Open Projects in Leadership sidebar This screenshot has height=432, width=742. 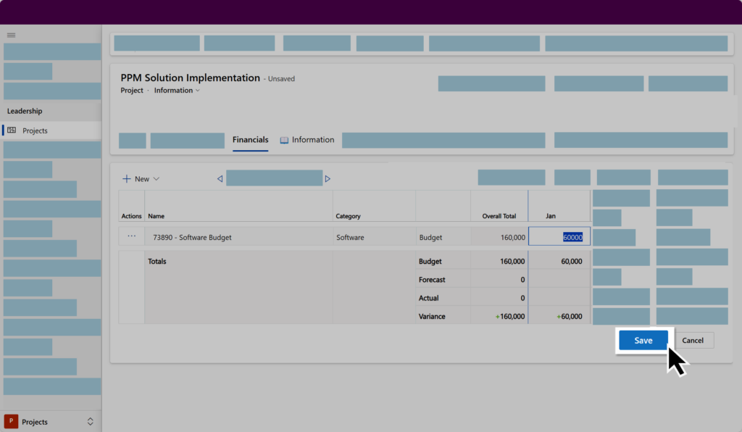point(51,130)
